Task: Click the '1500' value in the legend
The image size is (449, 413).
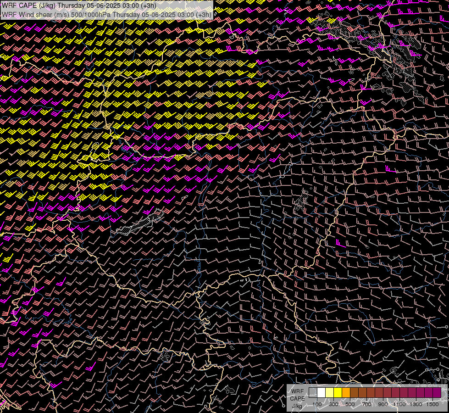Action: 432,404
